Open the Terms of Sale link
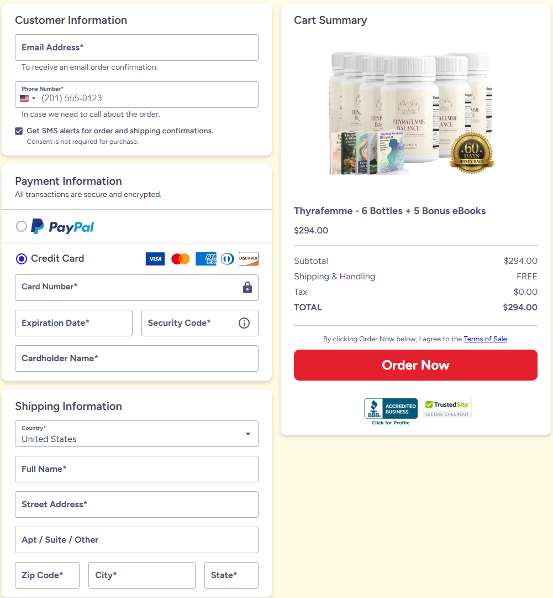Viewport: 553px width, 598px height. [x=485, y=339]
